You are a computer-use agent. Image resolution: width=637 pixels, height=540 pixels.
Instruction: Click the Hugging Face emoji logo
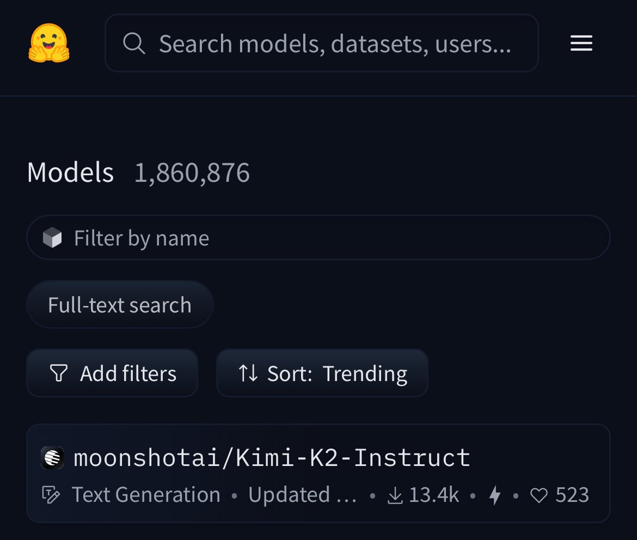49,43
